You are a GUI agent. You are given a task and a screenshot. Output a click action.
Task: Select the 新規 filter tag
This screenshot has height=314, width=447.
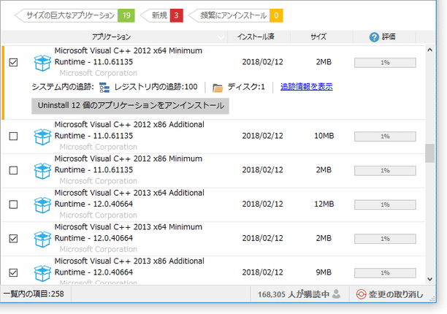click(x=161, y=15)
